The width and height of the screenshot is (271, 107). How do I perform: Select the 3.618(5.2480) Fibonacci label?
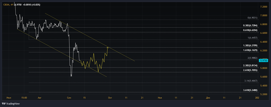(250, 90)
